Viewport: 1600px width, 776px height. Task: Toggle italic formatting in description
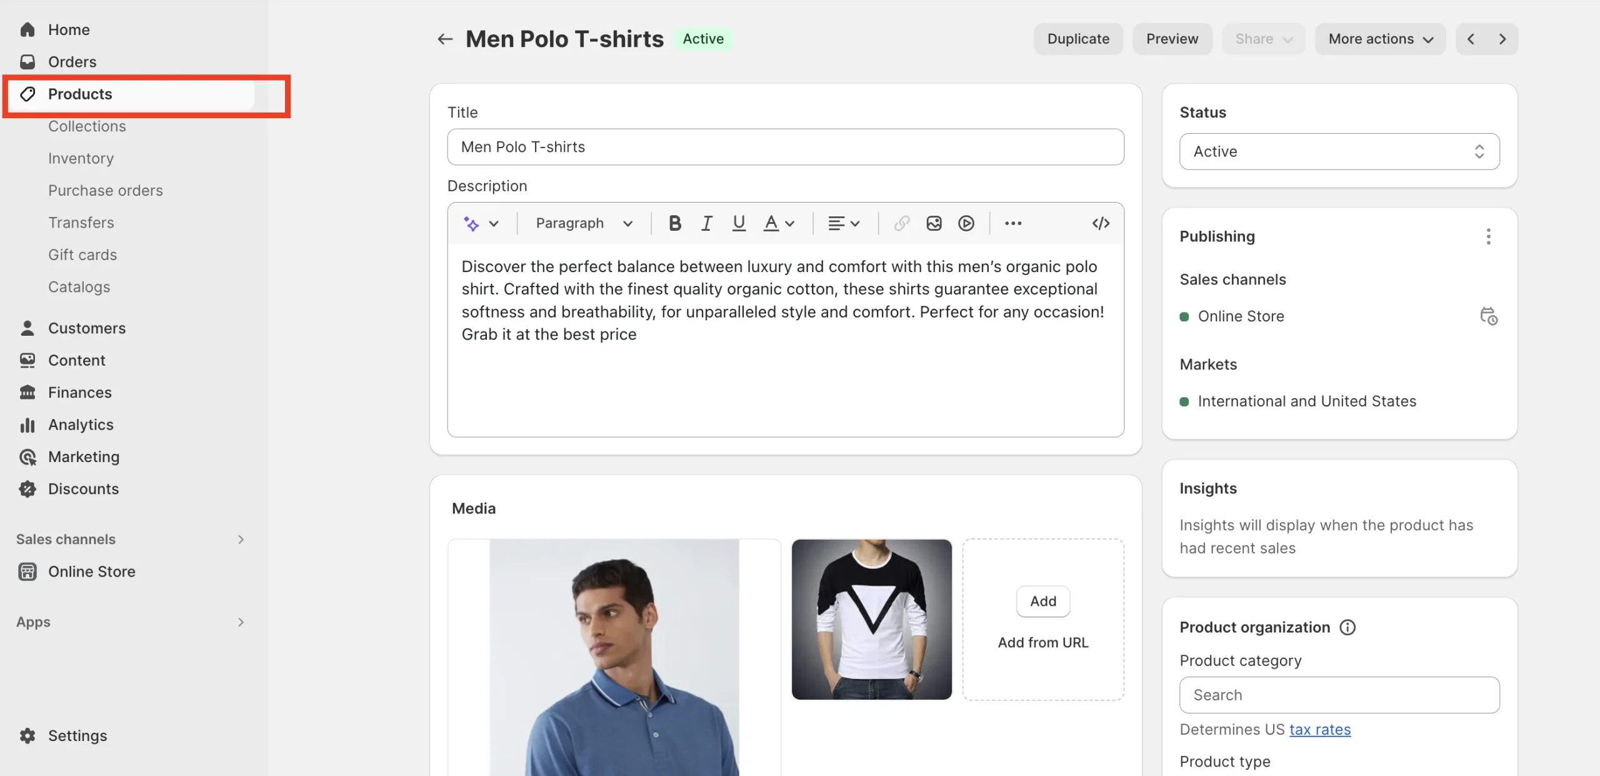706,223
